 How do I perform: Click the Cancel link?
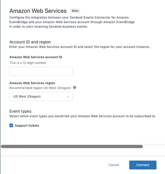pyautogui.click(x=114, y=165)
